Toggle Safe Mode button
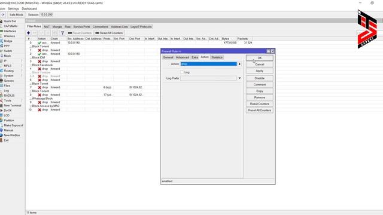Screen dimensions: 383x215 [16, 14]
